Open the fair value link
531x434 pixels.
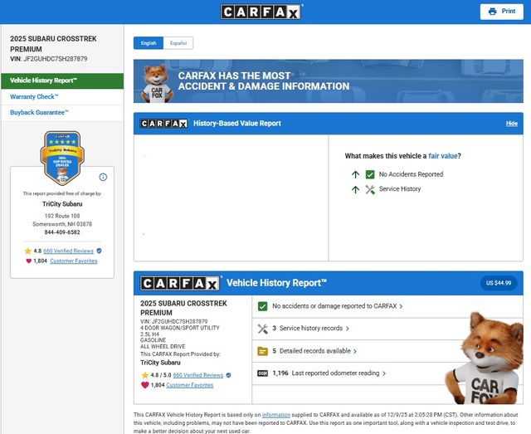point(442,156)
